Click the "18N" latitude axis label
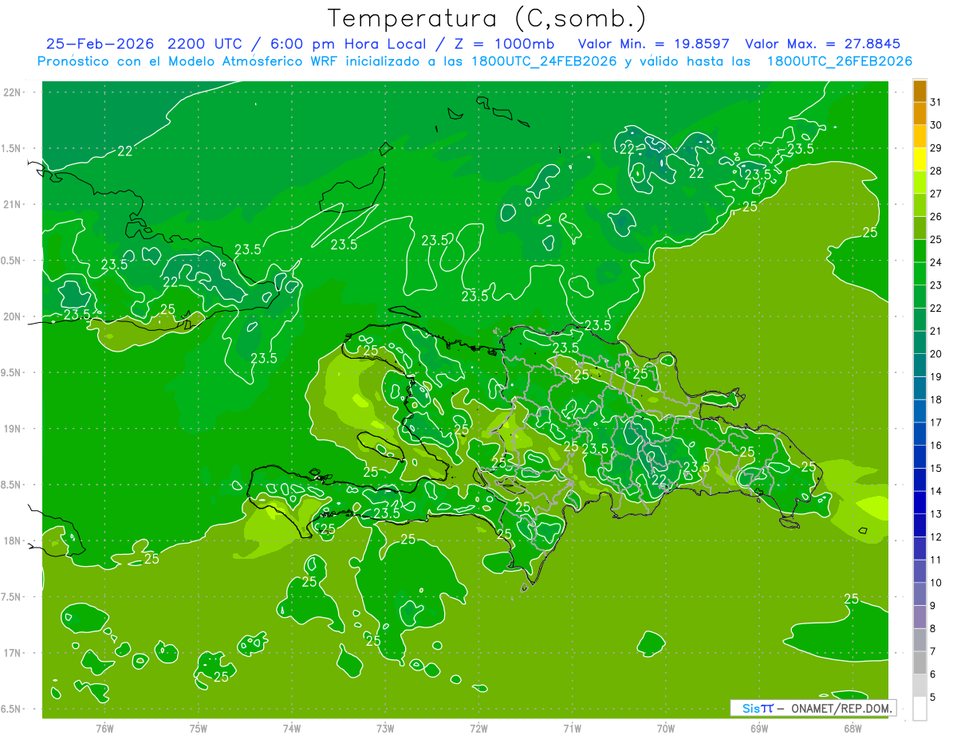Screen dimensions: 957x739 [x=14, y=540]
